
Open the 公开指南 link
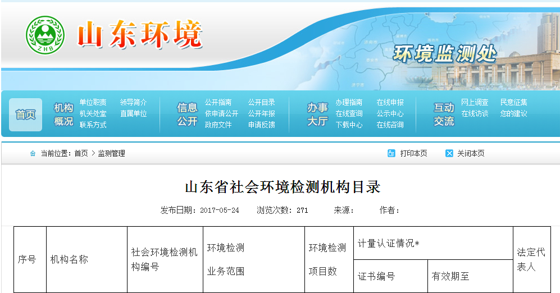[218, 102]
